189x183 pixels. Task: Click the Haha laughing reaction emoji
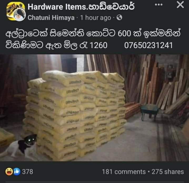pyautogui.click(x=9, y=171)
